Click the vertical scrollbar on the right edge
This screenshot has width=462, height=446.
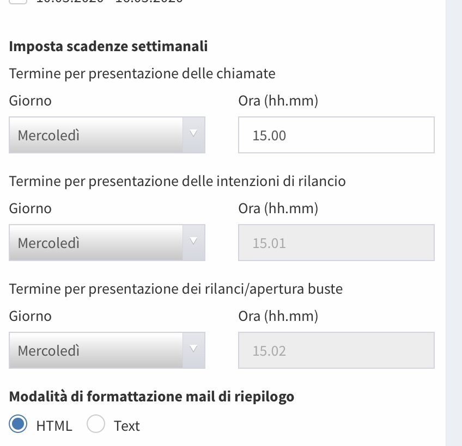coord(453,218)
